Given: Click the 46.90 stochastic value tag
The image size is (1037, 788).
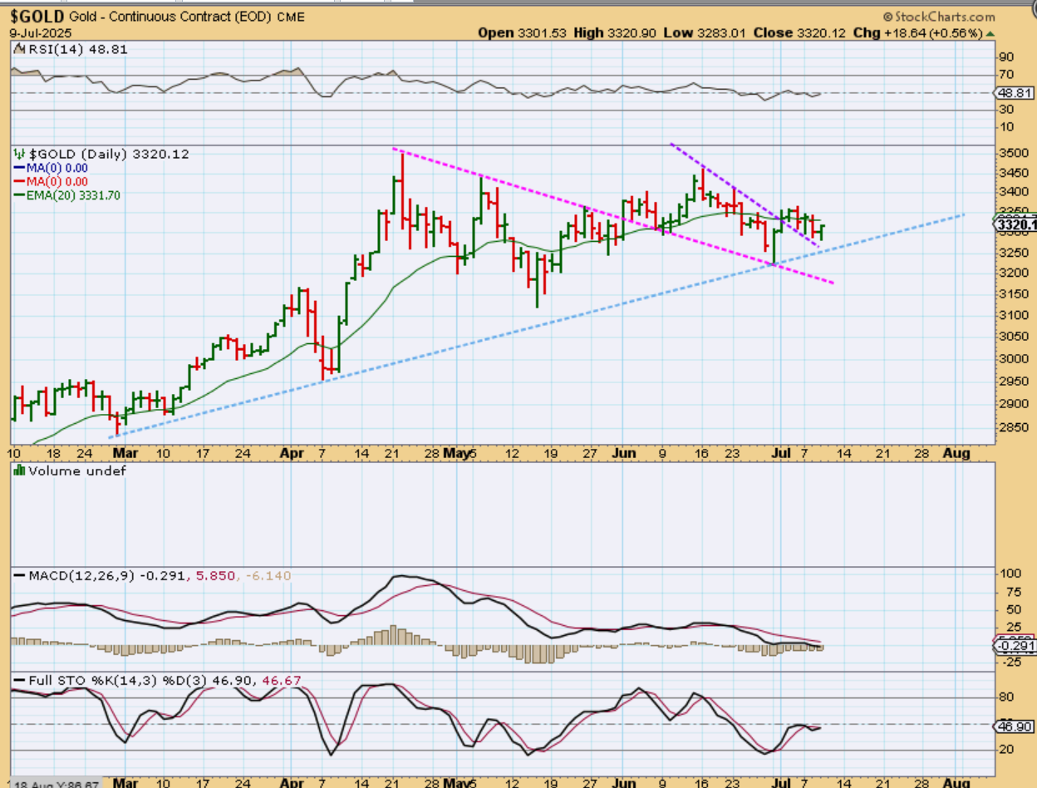Looking at the screenshot, I should coord(1015,726).
